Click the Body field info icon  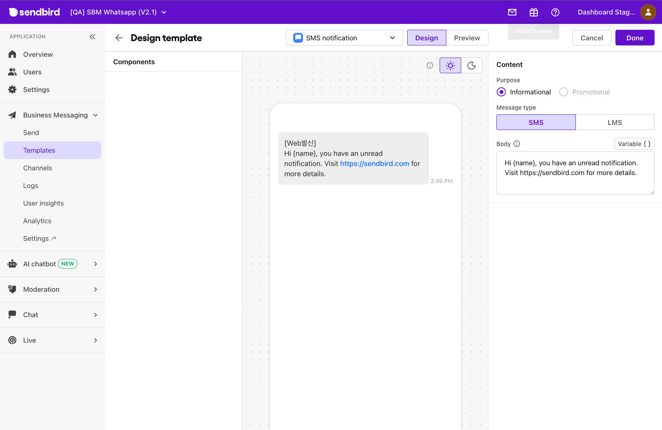tap(517, 144)
